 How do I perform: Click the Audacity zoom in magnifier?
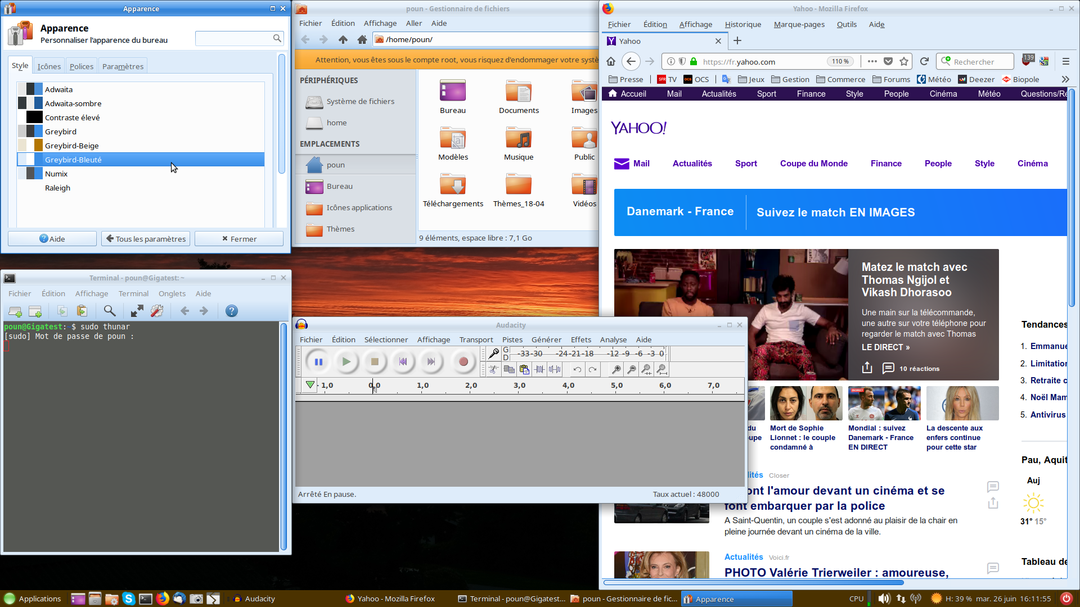[616, 369]
